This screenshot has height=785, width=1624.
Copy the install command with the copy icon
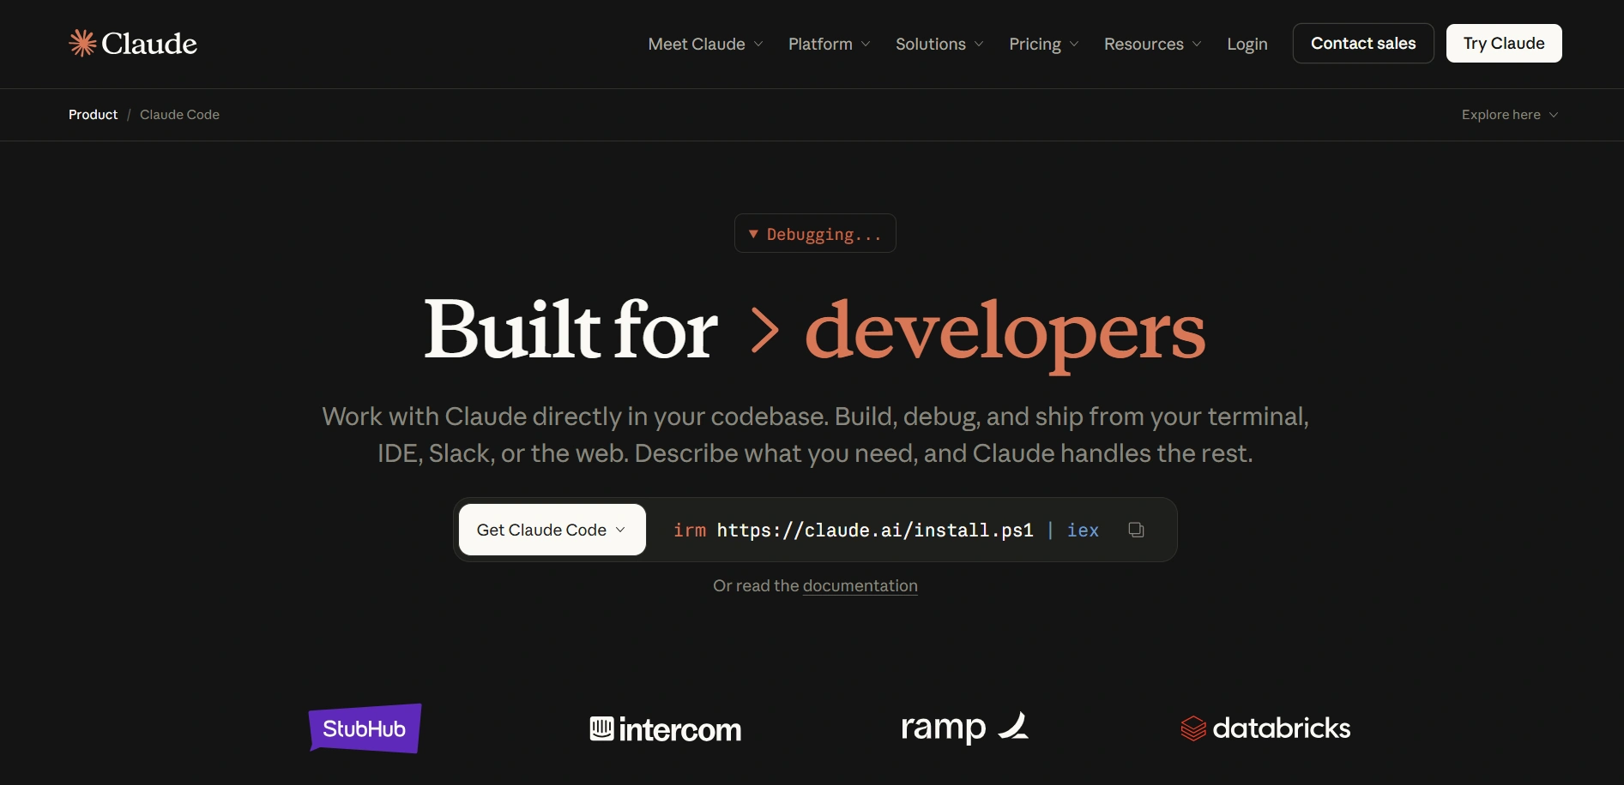pos(1136,530)
